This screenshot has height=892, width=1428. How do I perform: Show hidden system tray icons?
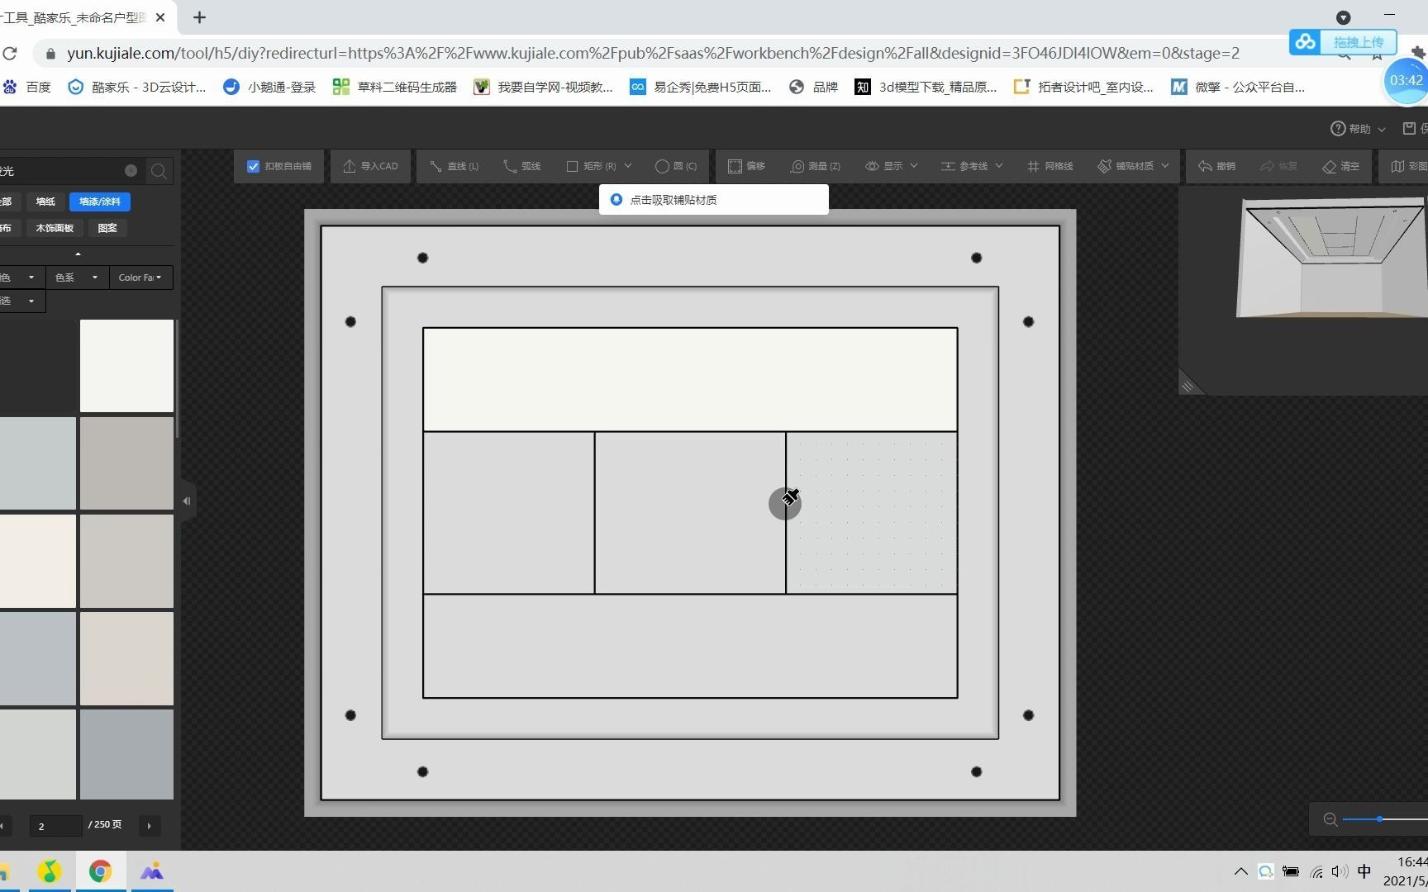1241,871
